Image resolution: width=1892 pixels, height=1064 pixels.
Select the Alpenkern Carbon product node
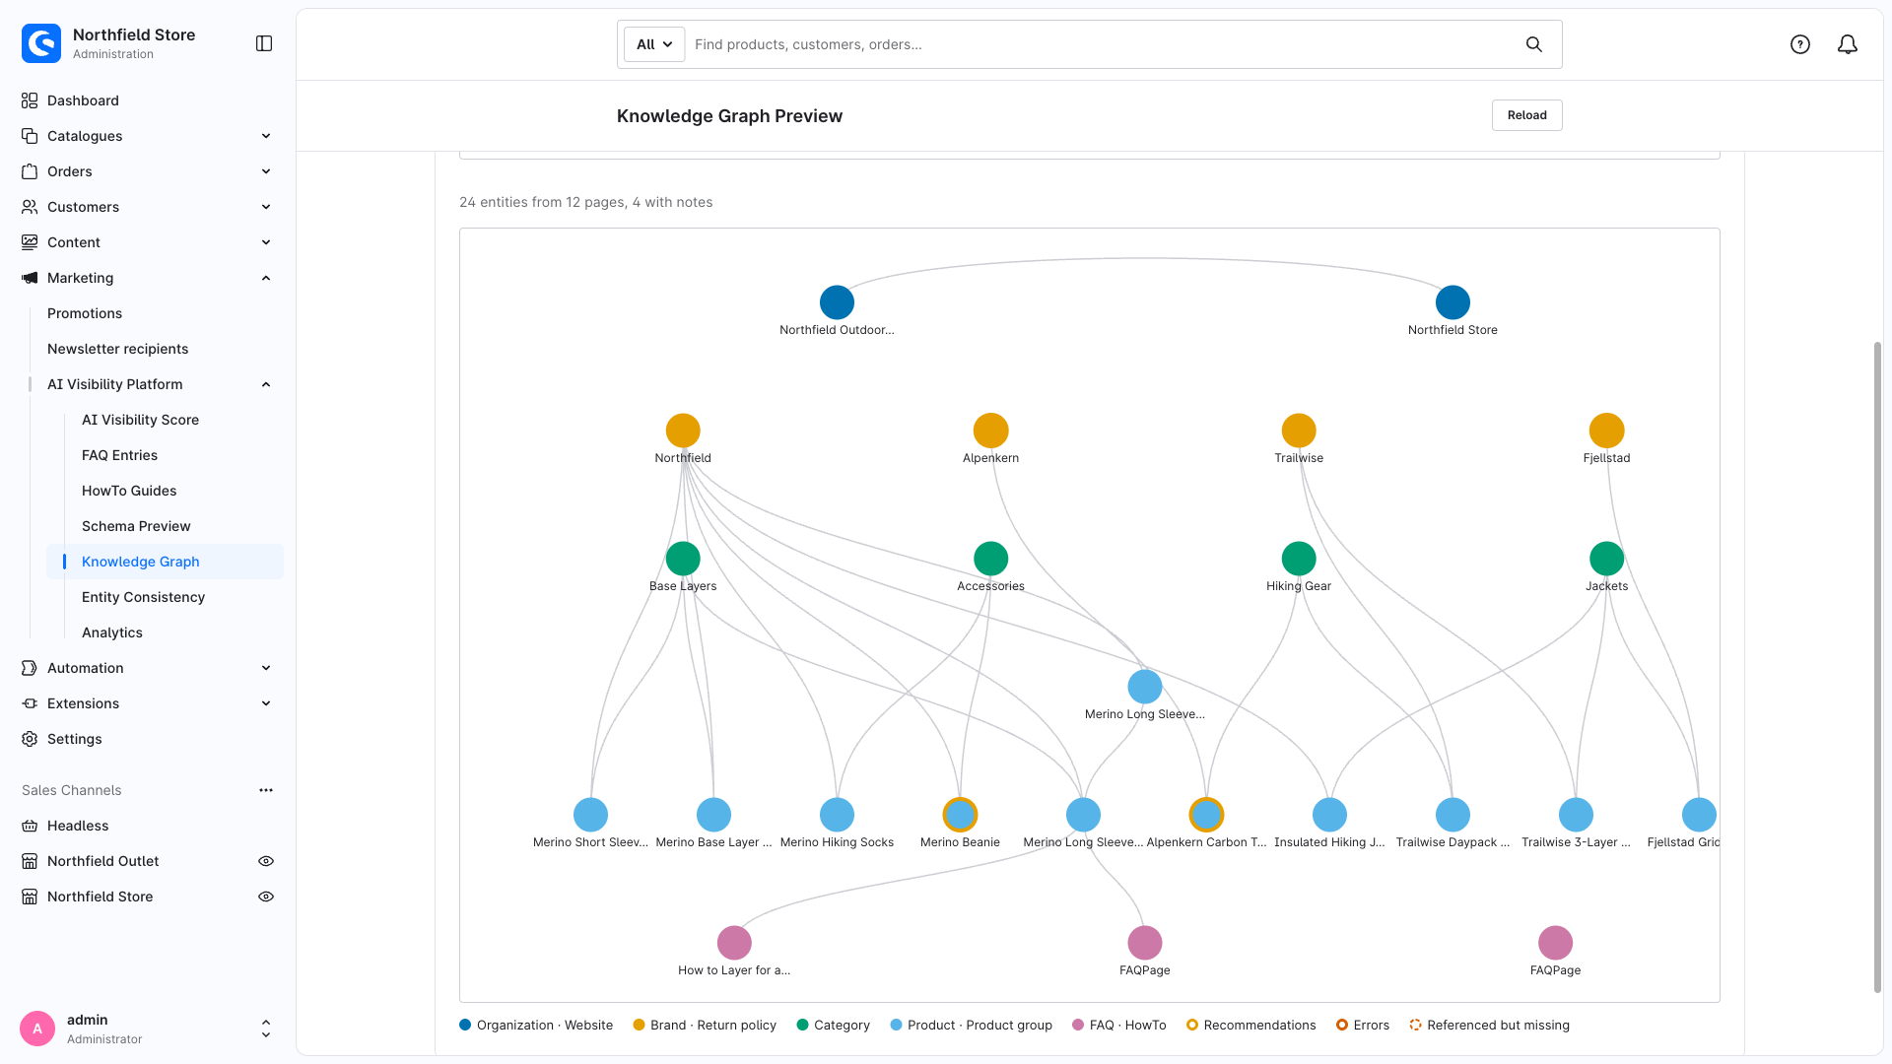click(x=1206, y=815)
